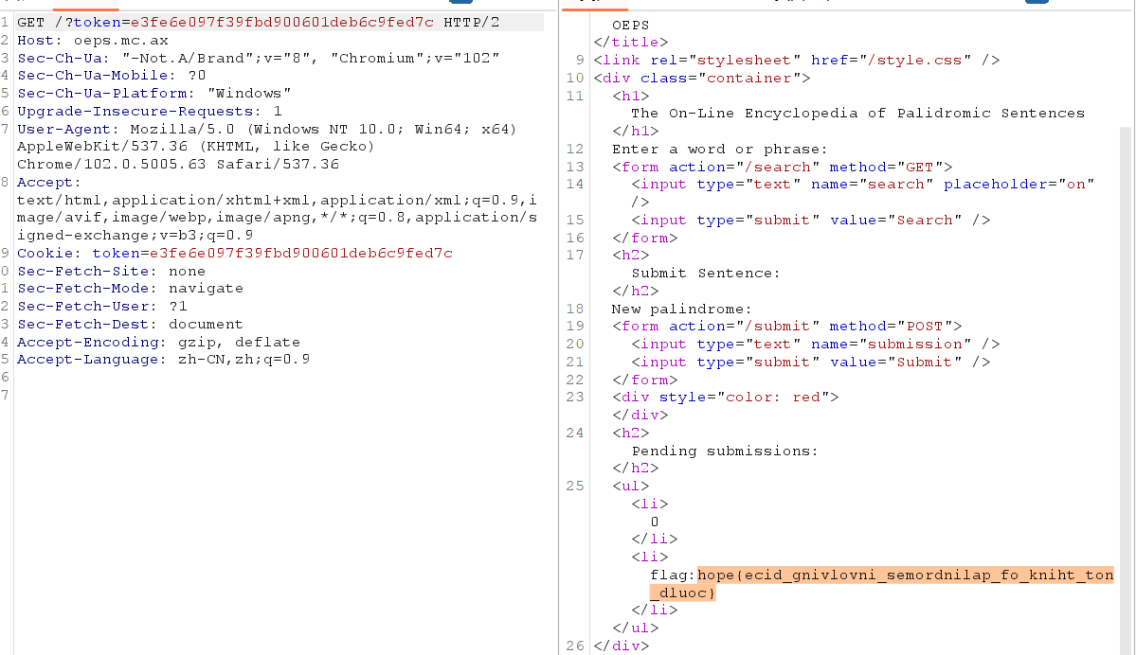Click the Accept-Encoding header line
This screenshot has height=655, width=1136.
(158, 342)
